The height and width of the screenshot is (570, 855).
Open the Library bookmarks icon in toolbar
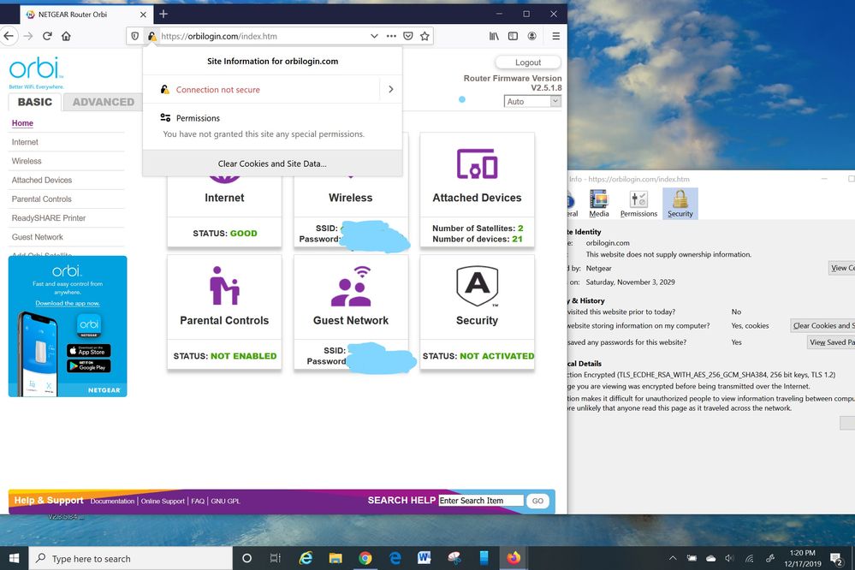494,36
